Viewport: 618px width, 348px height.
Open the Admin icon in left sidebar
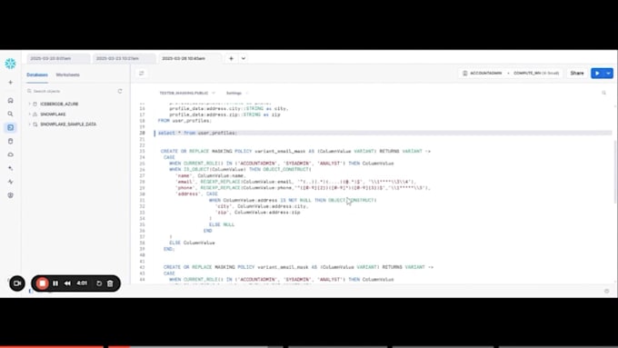tap(11, 195)
